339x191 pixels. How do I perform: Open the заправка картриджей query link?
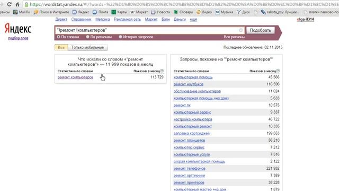(x=192, y=133)
